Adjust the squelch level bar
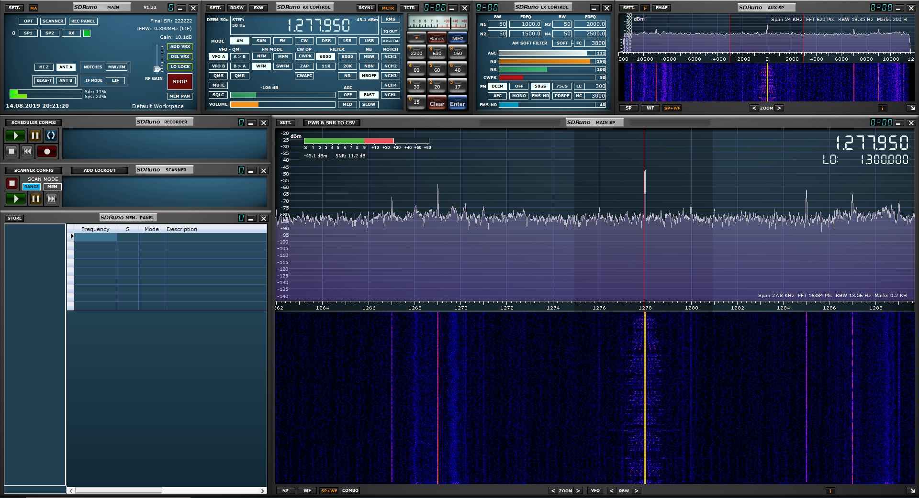The image size is (919, 498). click(x=282, y=95)
